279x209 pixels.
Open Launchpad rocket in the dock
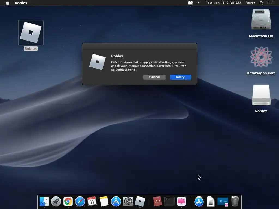(56, 201)
